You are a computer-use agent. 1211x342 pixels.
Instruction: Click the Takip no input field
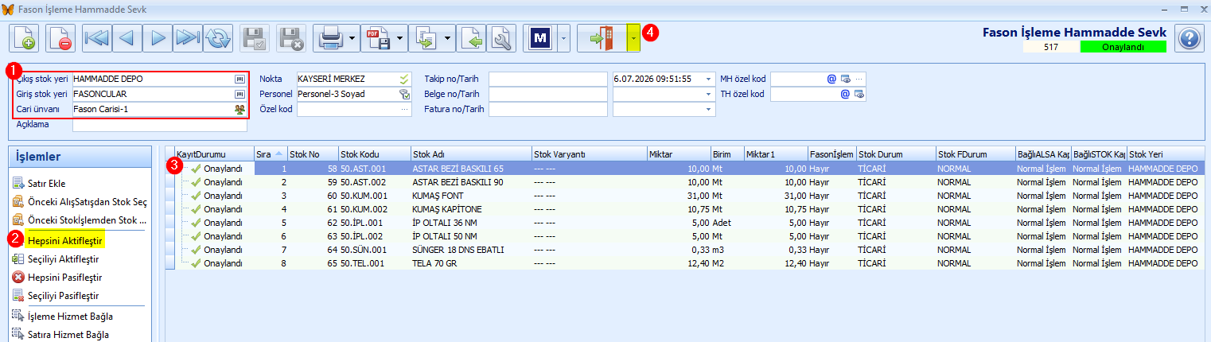548,80
